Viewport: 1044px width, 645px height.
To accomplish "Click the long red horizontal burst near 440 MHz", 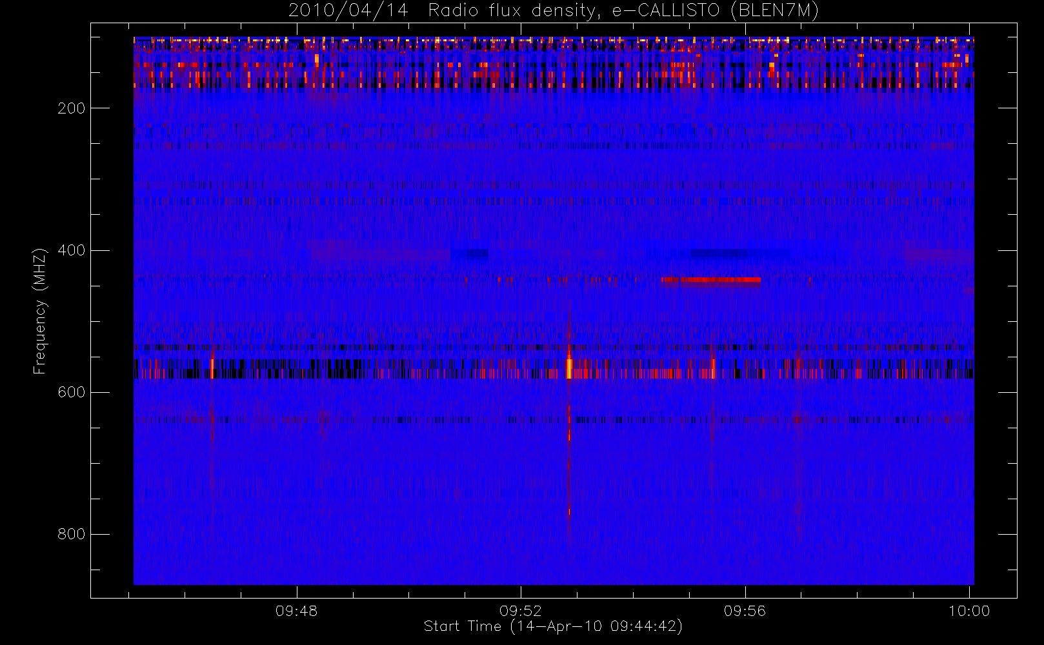I will click(711, 280).
